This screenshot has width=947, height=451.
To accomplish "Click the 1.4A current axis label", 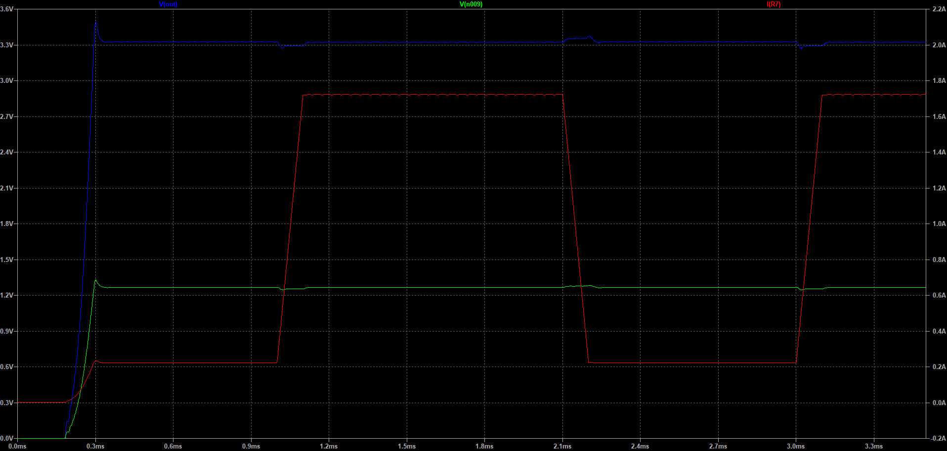I will pyautogui.click(x=939, y=152).
